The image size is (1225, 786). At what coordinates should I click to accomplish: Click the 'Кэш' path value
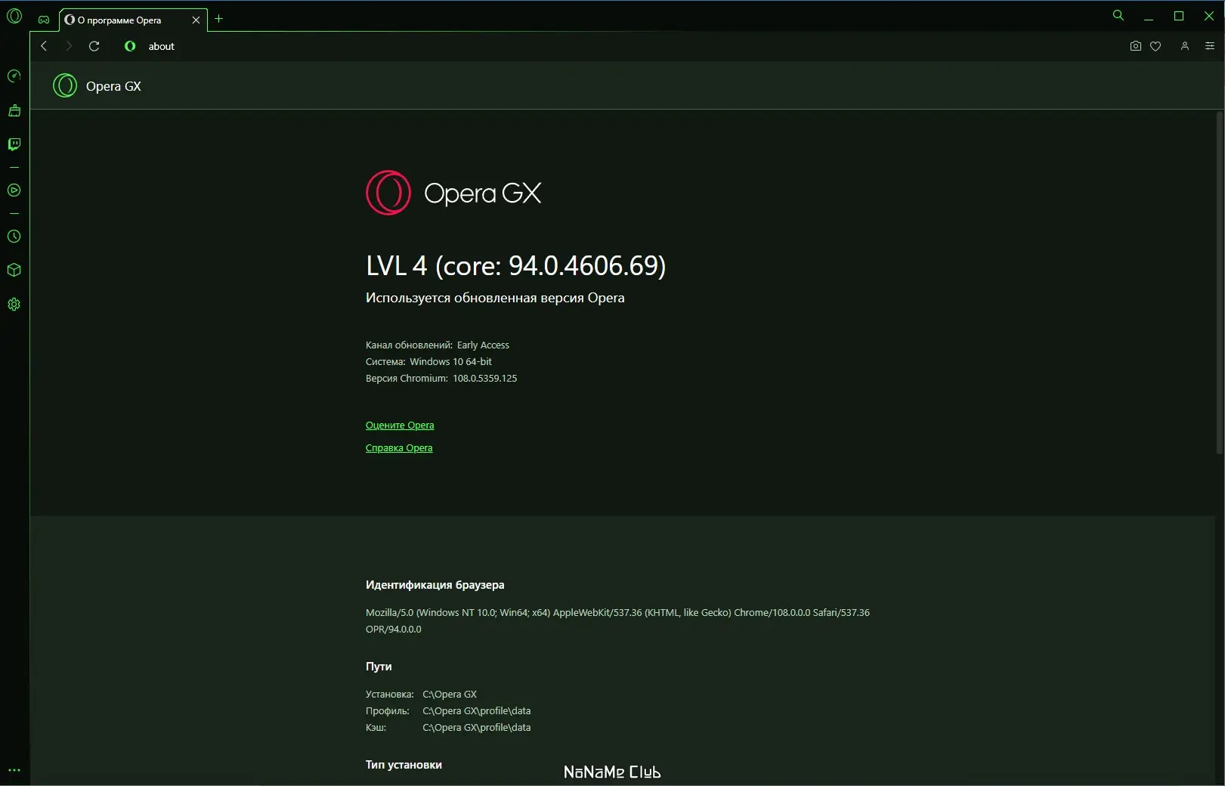point(477,728)
